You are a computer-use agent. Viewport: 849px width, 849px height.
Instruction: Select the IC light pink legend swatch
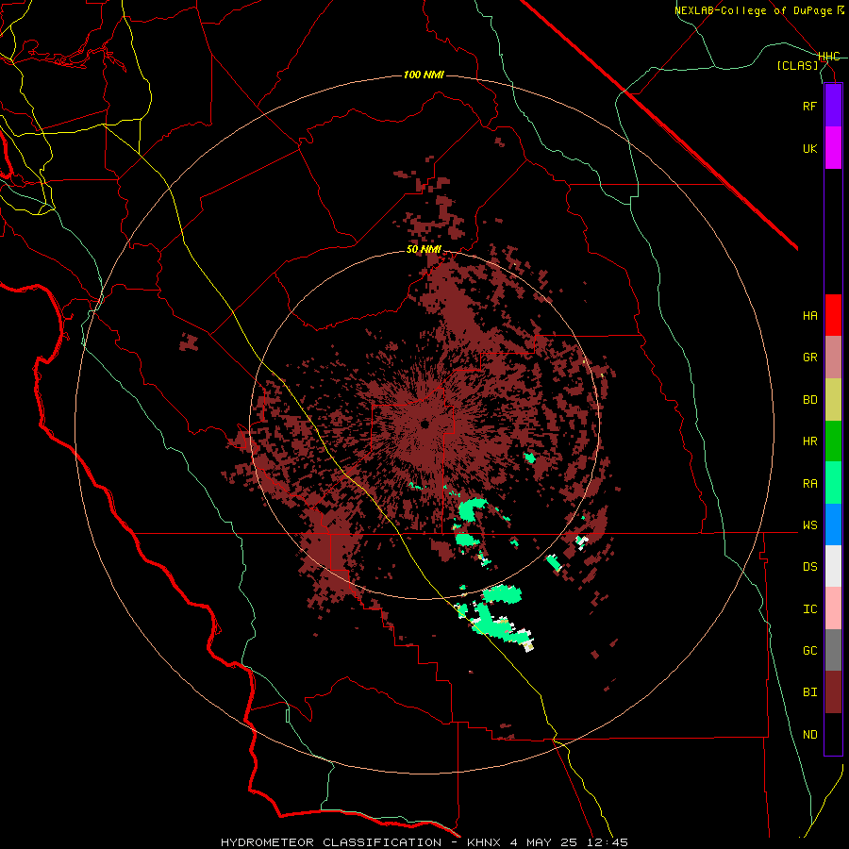pos(833,608)
